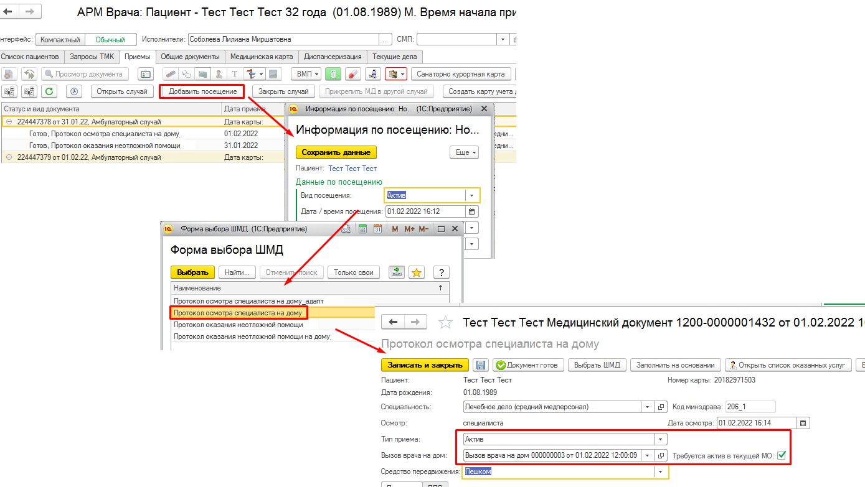
Task: Click the star favorites icon in Форма выбора ШМД
Action: pos(417,272)
